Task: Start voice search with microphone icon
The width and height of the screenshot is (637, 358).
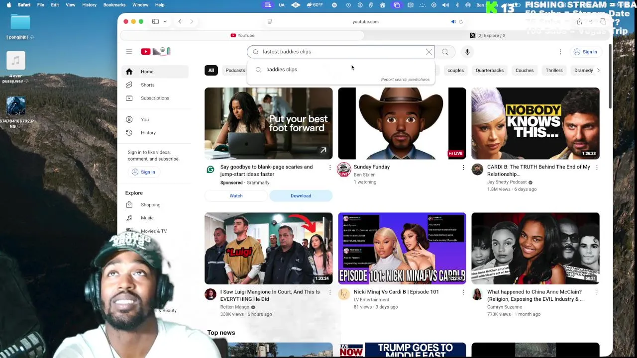Action: coord(467,52)
